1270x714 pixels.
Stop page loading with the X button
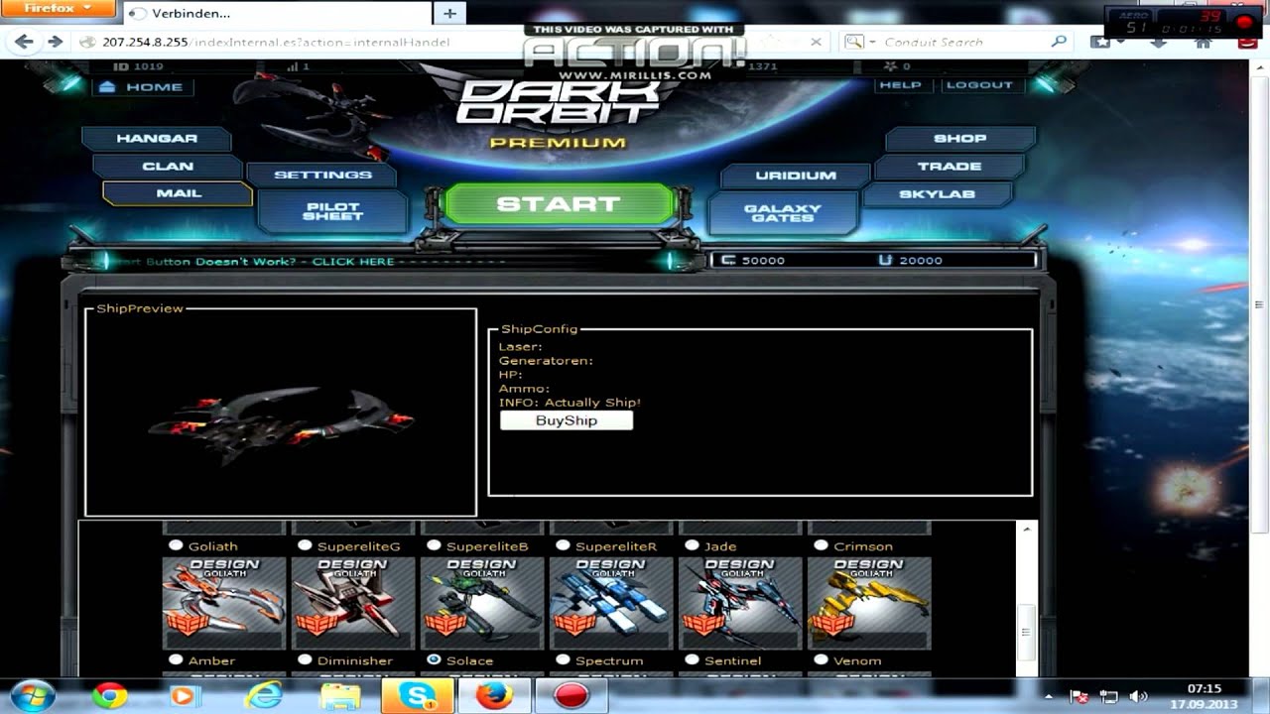pos(816,42)
